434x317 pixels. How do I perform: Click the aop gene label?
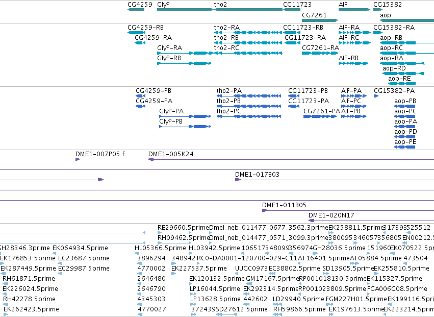coord(385,15)
